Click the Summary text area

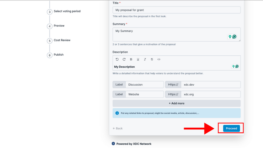coord(170,34)
